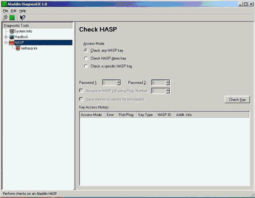Expand the Hardlock tree node
This screenshot has height=198, width=255.
6,37
